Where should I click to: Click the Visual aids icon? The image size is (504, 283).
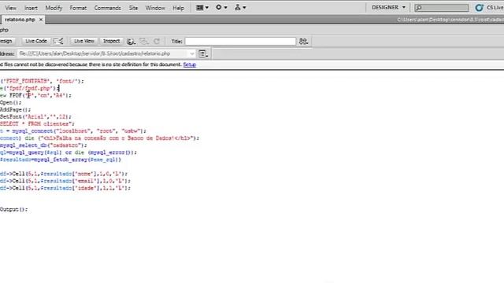pyautogui.click(x=144, y=42)
